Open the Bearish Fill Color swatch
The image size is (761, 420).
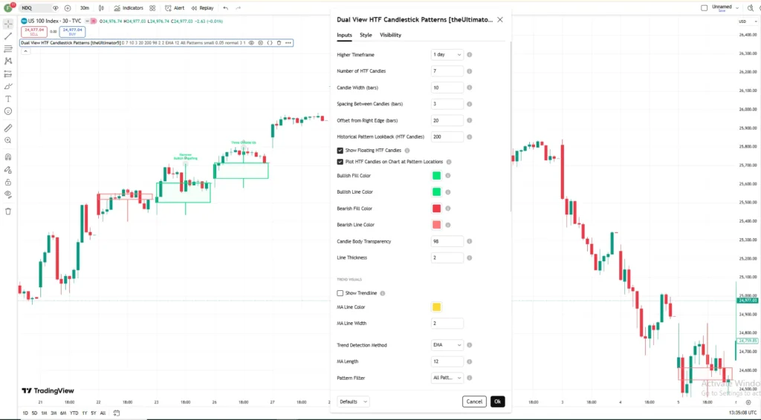click(x=436, y=209)
